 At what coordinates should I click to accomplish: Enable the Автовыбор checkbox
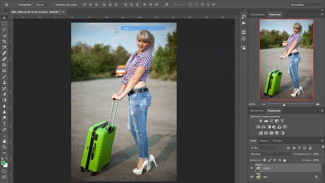pos(17,5)
